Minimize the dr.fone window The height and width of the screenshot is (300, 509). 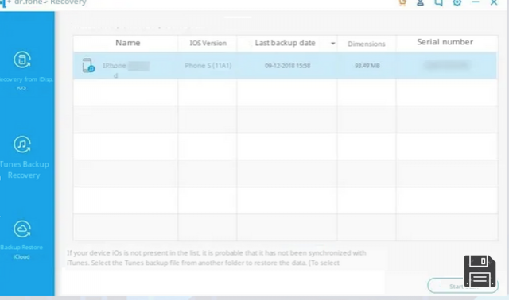pos(476,2)
